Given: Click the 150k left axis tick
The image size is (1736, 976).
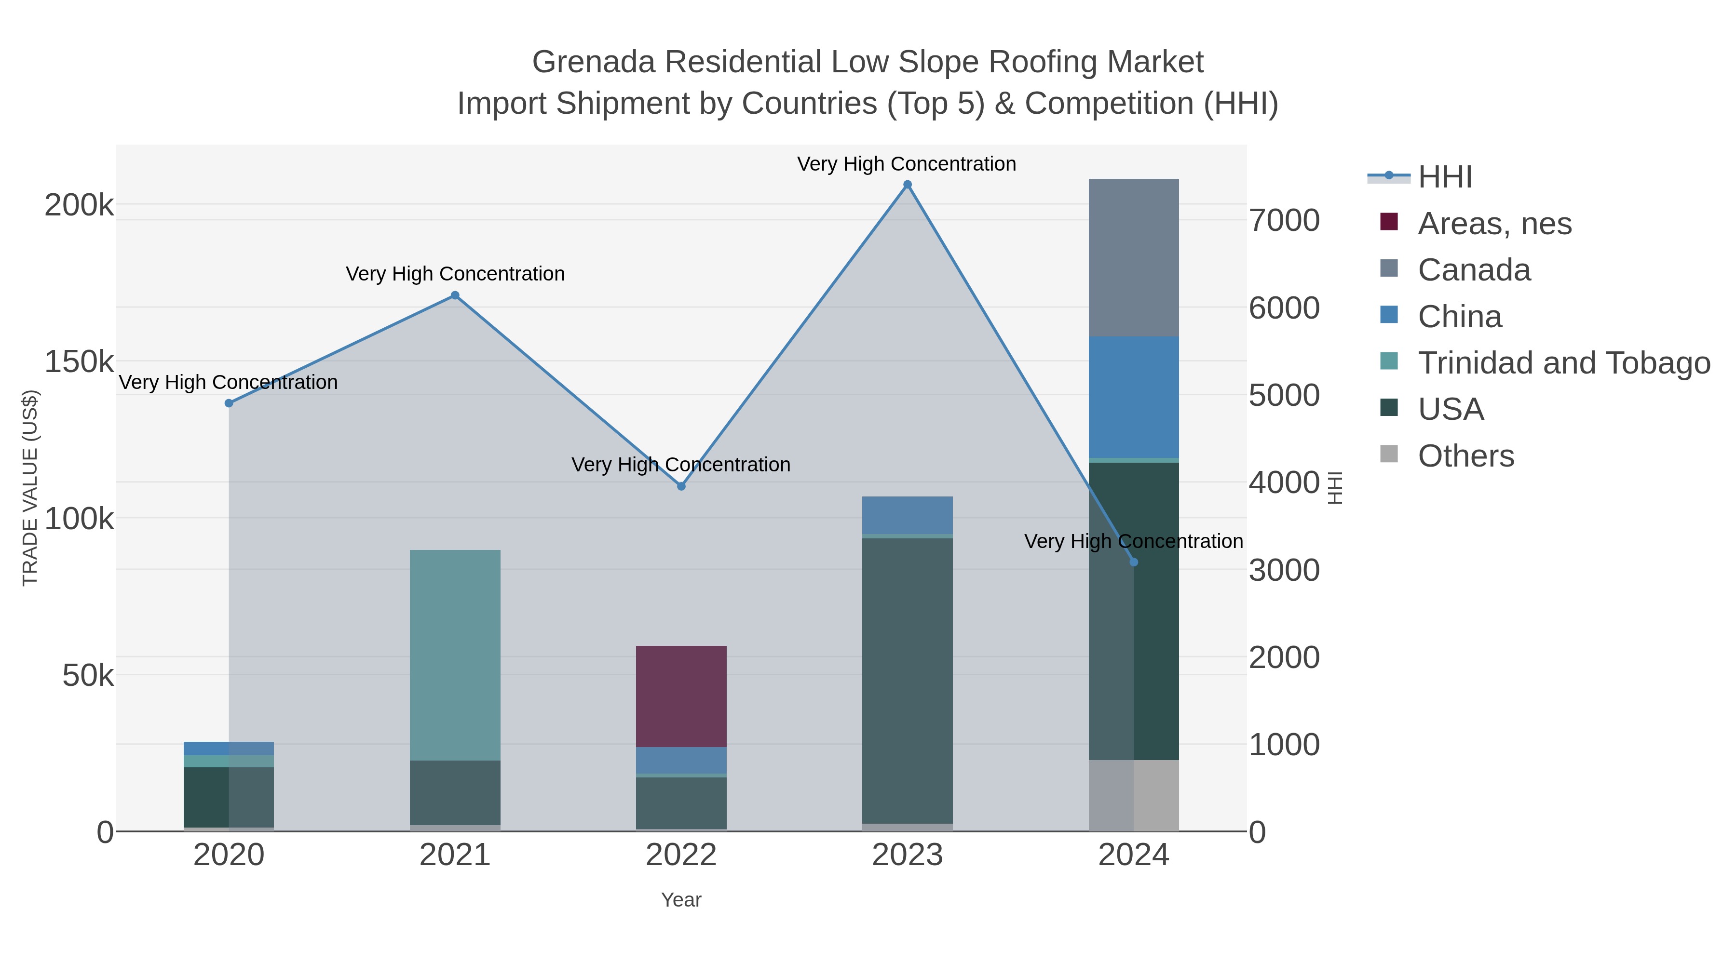Looking at the screenshot, I should [80, 361].
